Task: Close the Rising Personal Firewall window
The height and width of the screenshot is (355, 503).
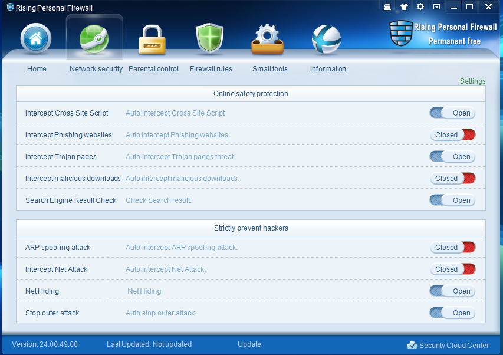Action: click(x=488, y=6)
